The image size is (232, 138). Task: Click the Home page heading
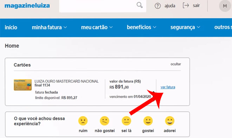click(12, 46)
